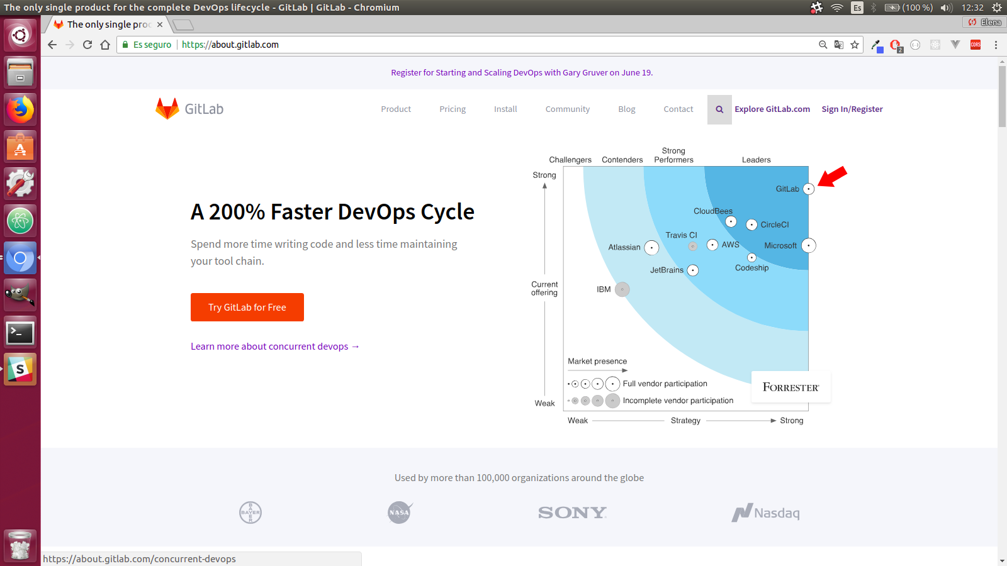Screen dimensions: 1007x566
Task: Click the CORS extension icon
Action: (x=976, y=45)
